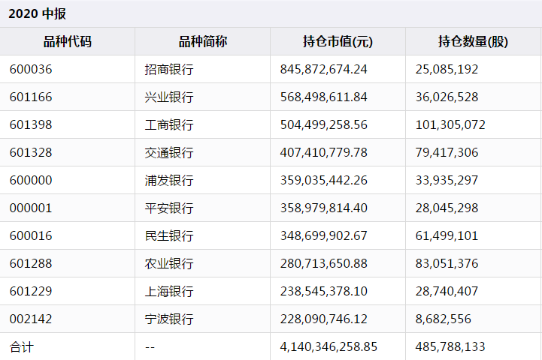Open 宁波银行 stock name
This screenshot has width=542, height=360.
click(x=169, y=319)
